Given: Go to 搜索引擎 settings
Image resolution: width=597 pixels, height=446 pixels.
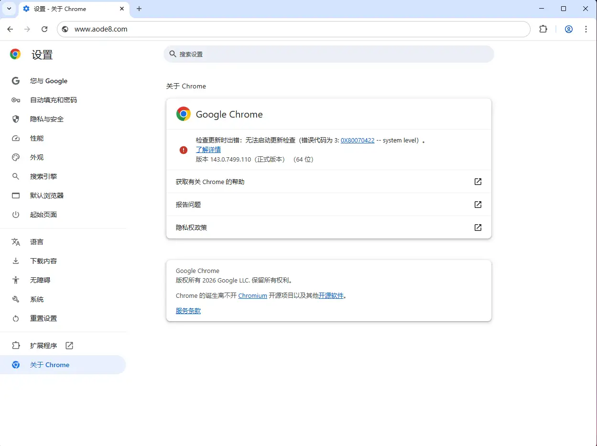Looking at the screenshot, I should [x=43, y=176].
